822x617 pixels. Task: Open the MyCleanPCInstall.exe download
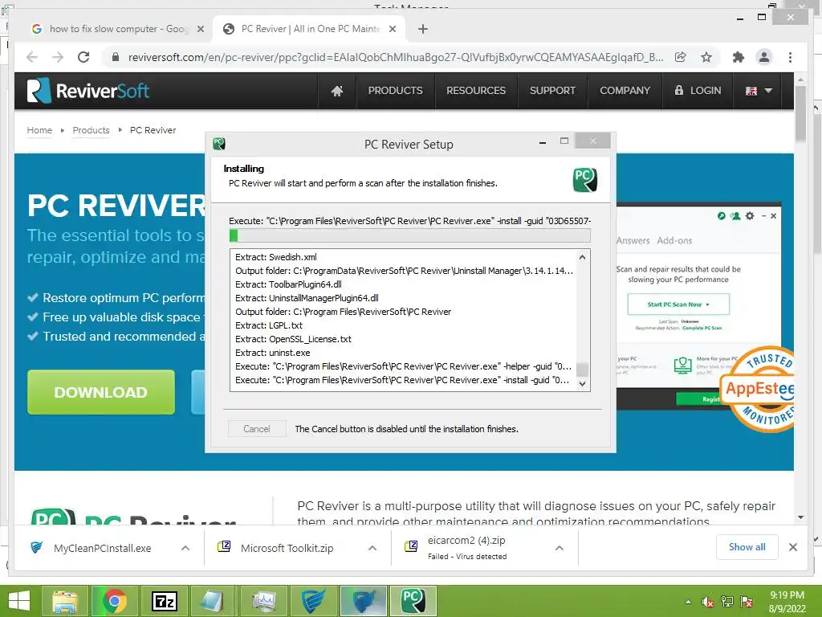102,548
